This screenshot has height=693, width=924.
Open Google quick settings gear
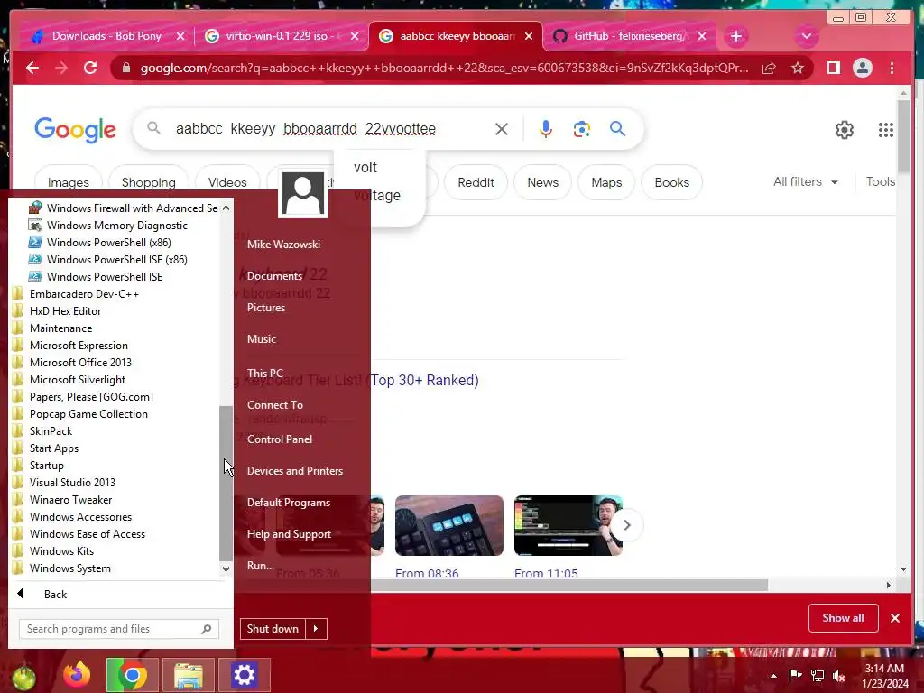(x=845, y=130)
